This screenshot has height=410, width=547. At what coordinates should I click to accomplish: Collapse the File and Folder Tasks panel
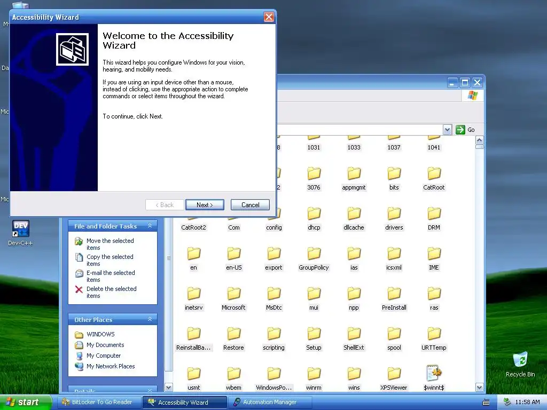point(150,226)
